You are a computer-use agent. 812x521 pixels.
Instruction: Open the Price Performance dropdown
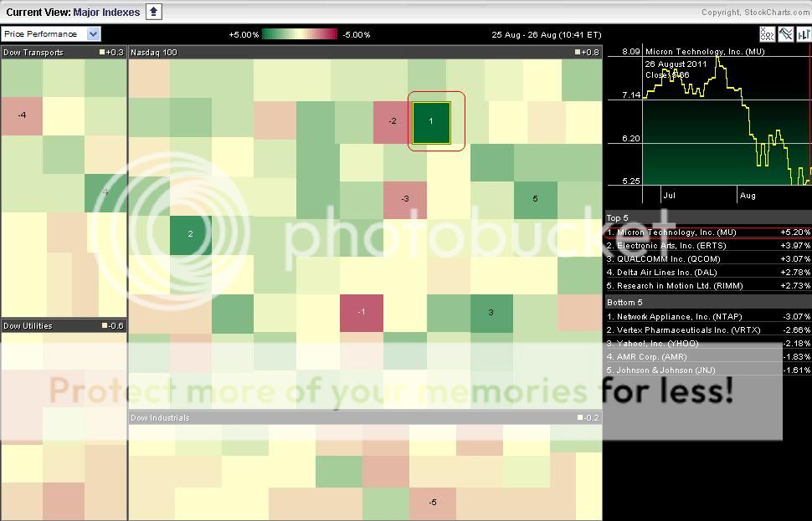pos(51,34)
